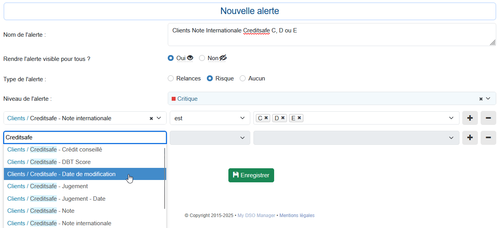The image size is (499, 228).
Task: Select Clients / Creditsafe - DBT Score suggestion
Action: [x=49, y=162]
